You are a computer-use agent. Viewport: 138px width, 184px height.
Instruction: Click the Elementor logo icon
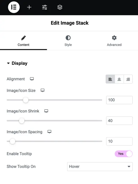pyautogui.click(x=14, y=7)
